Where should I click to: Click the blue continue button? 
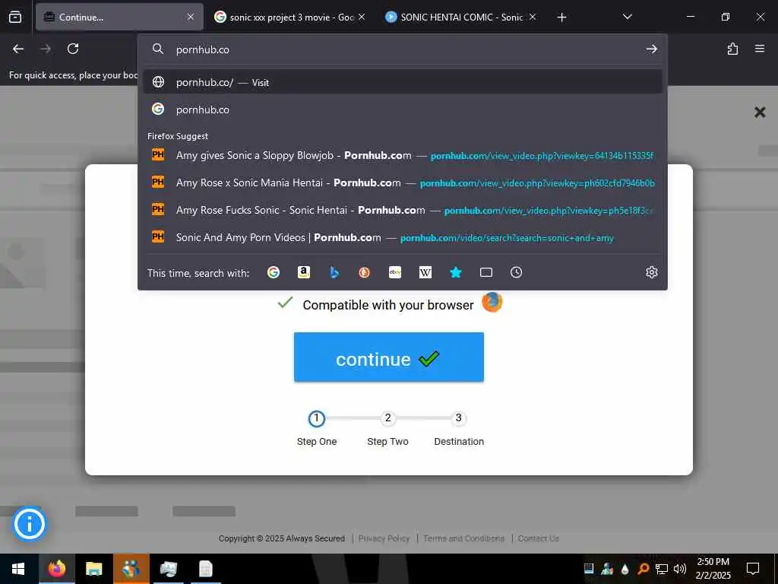pyautogui.click(x=388, y=357)
